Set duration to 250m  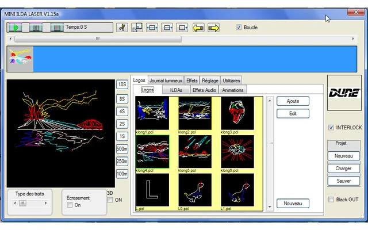coord(122,161)
